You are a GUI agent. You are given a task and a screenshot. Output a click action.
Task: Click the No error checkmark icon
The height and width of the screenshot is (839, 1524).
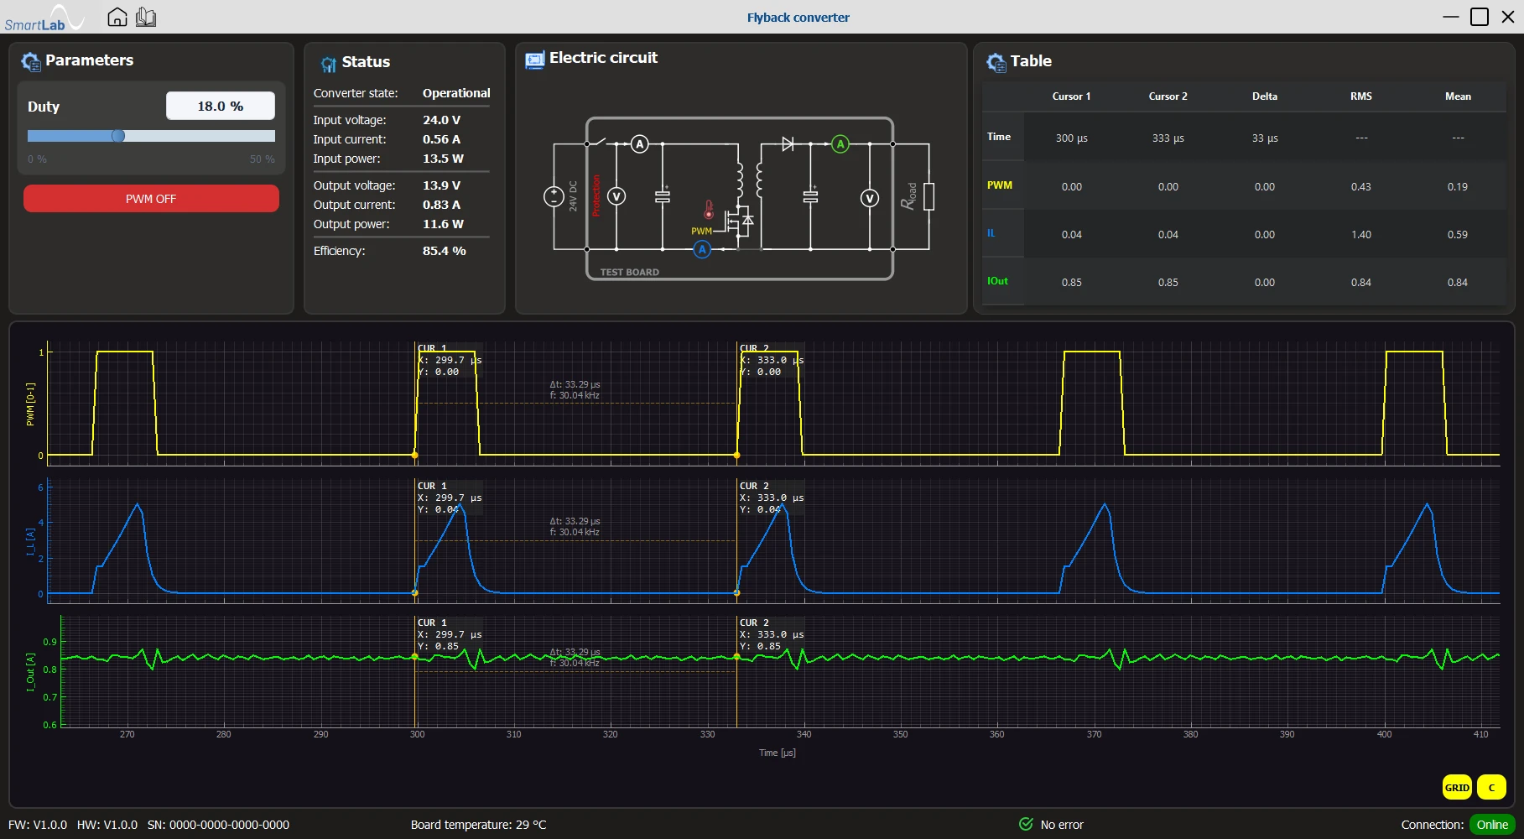[1026, 824]
